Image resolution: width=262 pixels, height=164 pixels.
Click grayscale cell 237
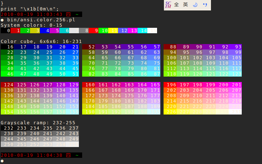pyautogui.click(x=72, y=128)
